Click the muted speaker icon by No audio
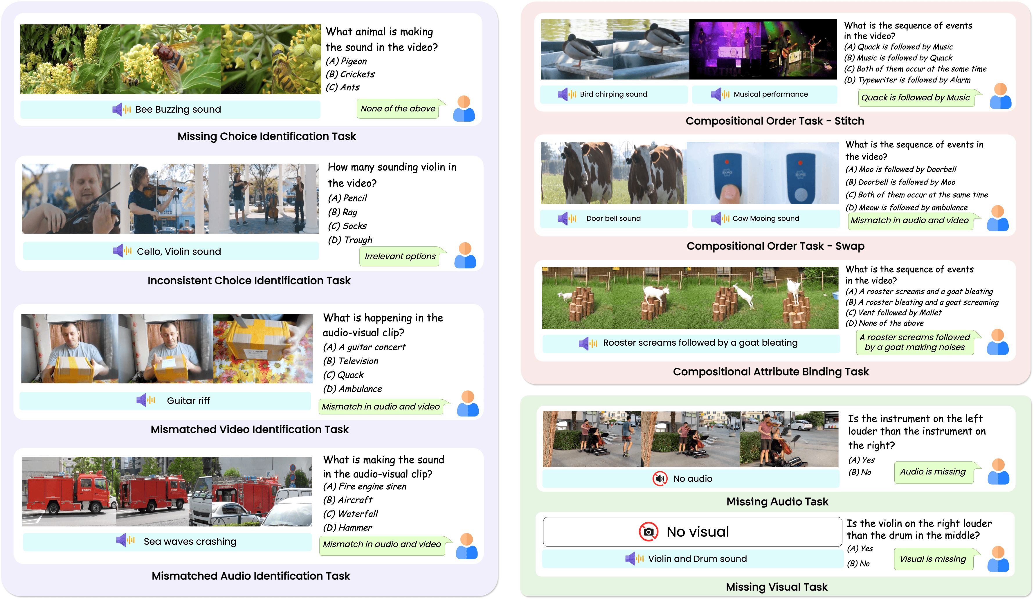1034x599 pixels. pos(660,478)
